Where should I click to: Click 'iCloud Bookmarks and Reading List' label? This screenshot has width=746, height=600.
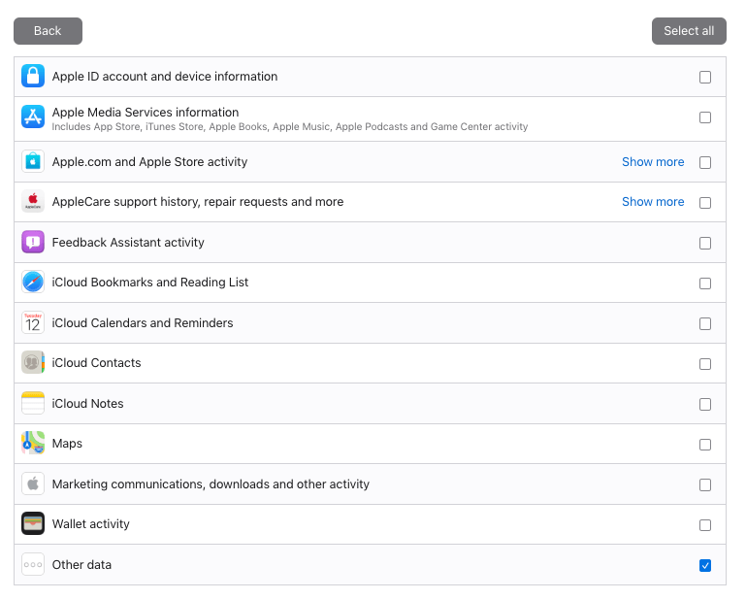coord(149,283)
